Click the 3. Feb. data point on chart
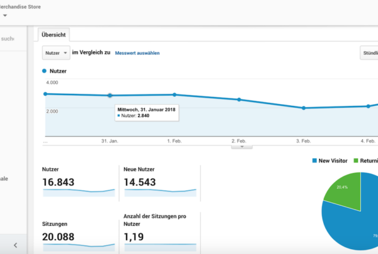378x254 pixels. click(304, 108)
